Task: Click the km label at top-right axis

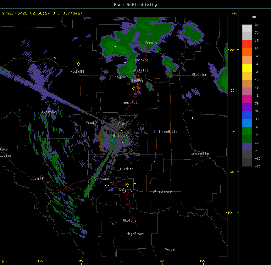Action: pos(234,13)
